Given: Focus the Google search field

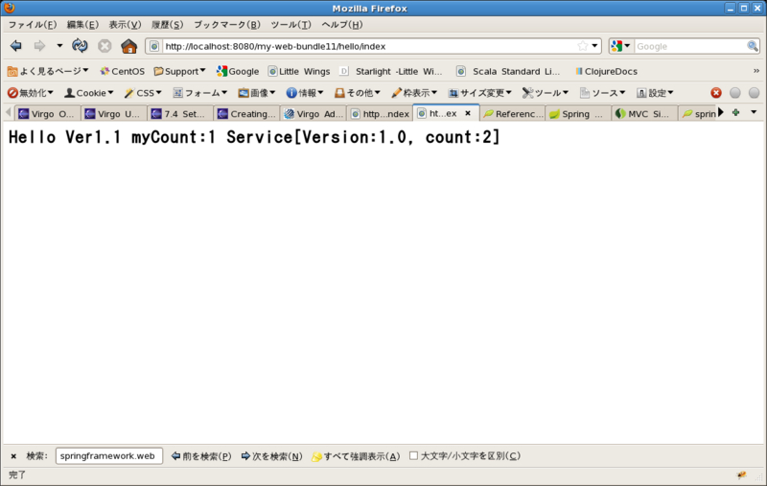Looking at the screenshot, I should pyautogui.click(x=690, y=46).
